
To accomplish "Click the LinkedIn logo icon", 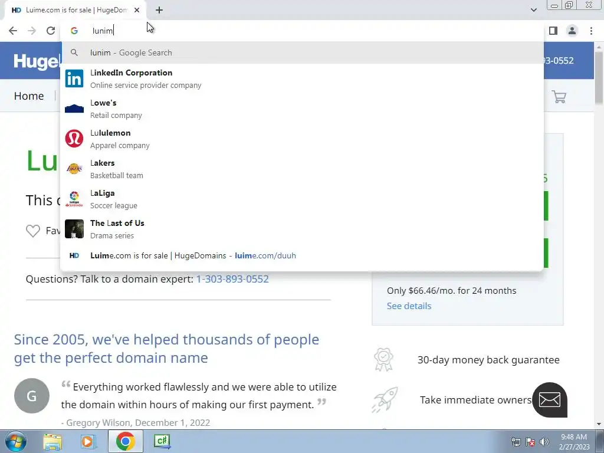I will pos(74,78).
